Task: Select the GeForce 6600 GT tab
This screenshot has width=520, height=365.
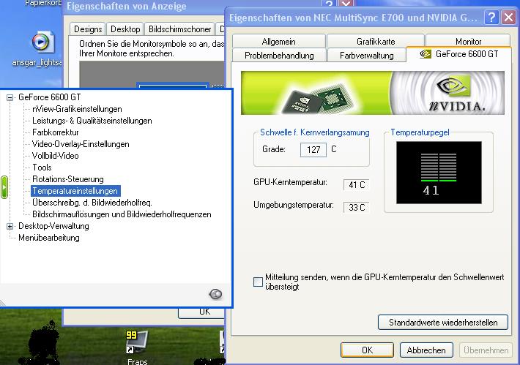Action: pos(459,54)
